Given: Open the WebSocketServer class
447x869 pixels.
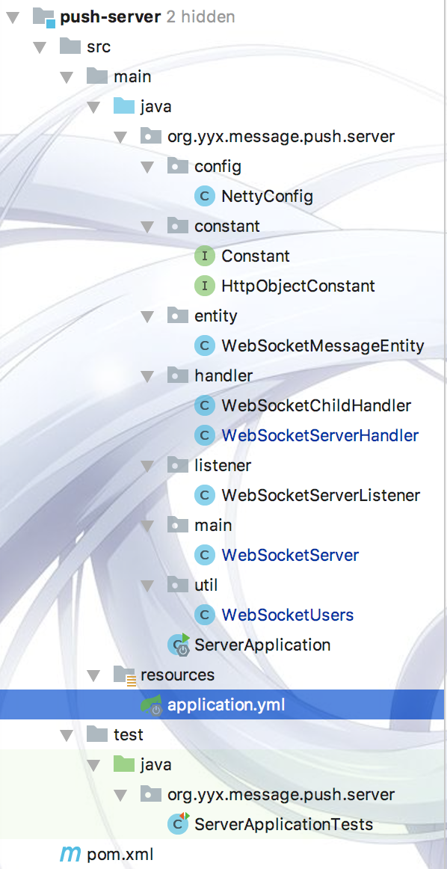Looking at the screenshot, I should [290, 556].
